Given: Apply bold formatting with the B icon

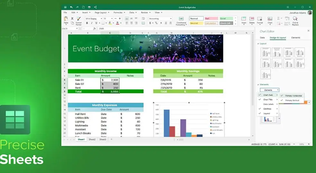Looking at the screenshot, I should [87, 23].
